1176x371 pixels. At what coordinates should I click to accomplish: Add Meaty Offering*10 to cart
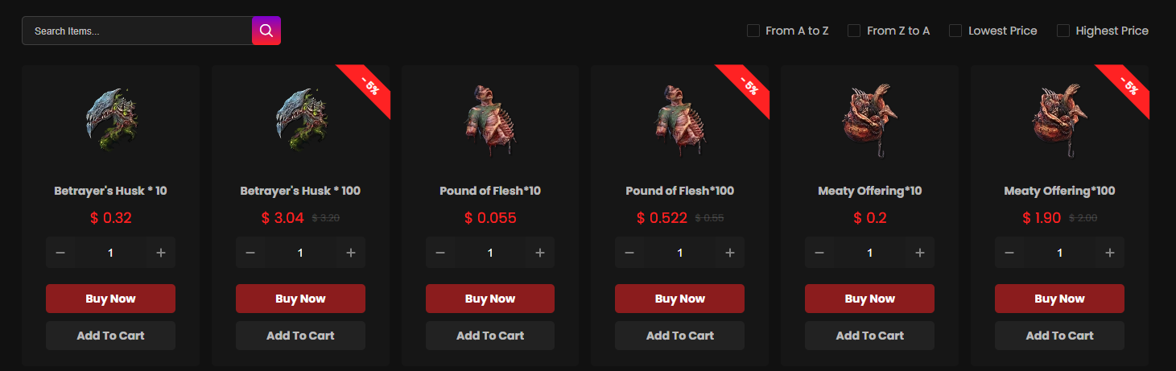point(869,336)
